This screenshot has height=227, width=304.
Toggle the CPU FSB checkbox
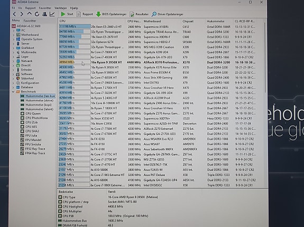coord(60,216)
